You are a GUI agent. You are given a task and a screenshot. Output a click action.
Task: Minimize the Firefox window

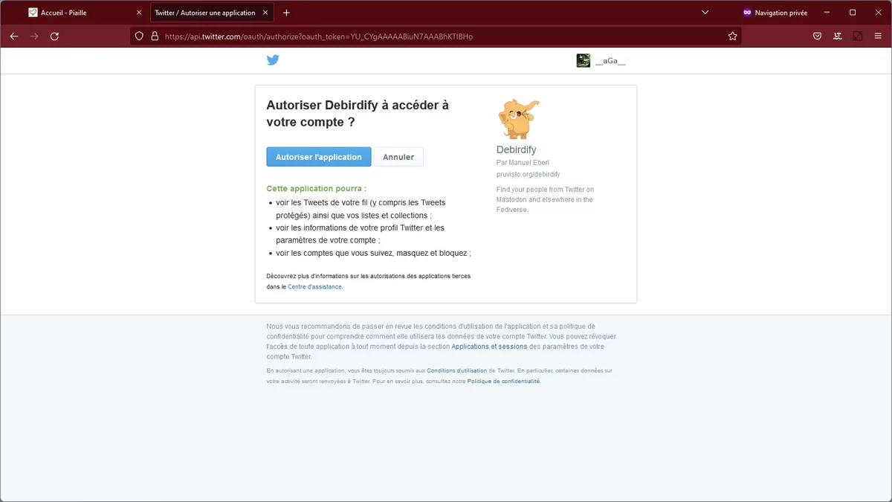[827, 13]
